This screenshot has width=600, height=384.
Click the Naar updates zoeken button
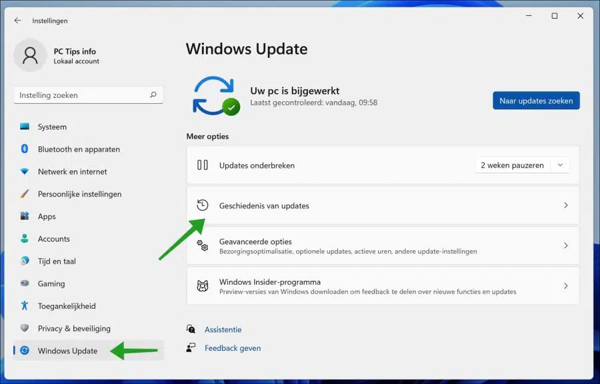(x=536, y=100)
